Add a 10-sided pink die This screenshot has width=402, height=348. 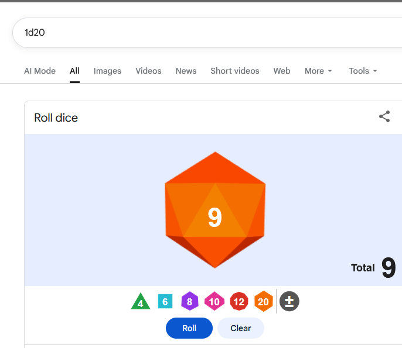[x=214, y=301]
